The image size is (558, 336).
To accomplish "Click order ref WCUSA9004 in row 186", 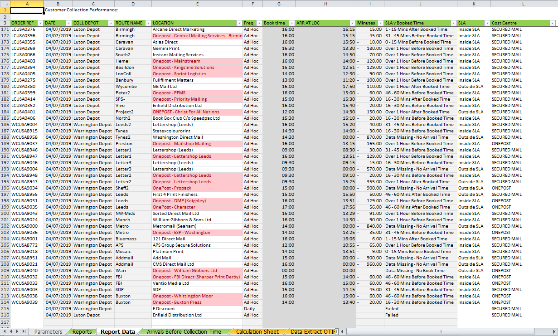I will [27, 125].
